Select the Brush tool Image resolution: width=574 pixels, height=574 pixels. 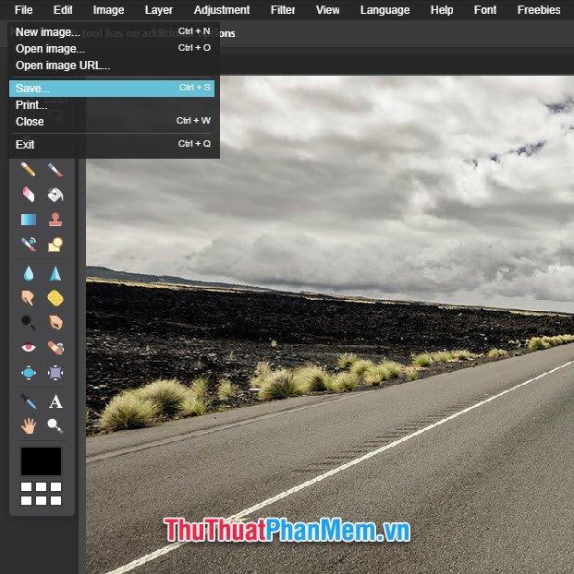click(55, 170)
